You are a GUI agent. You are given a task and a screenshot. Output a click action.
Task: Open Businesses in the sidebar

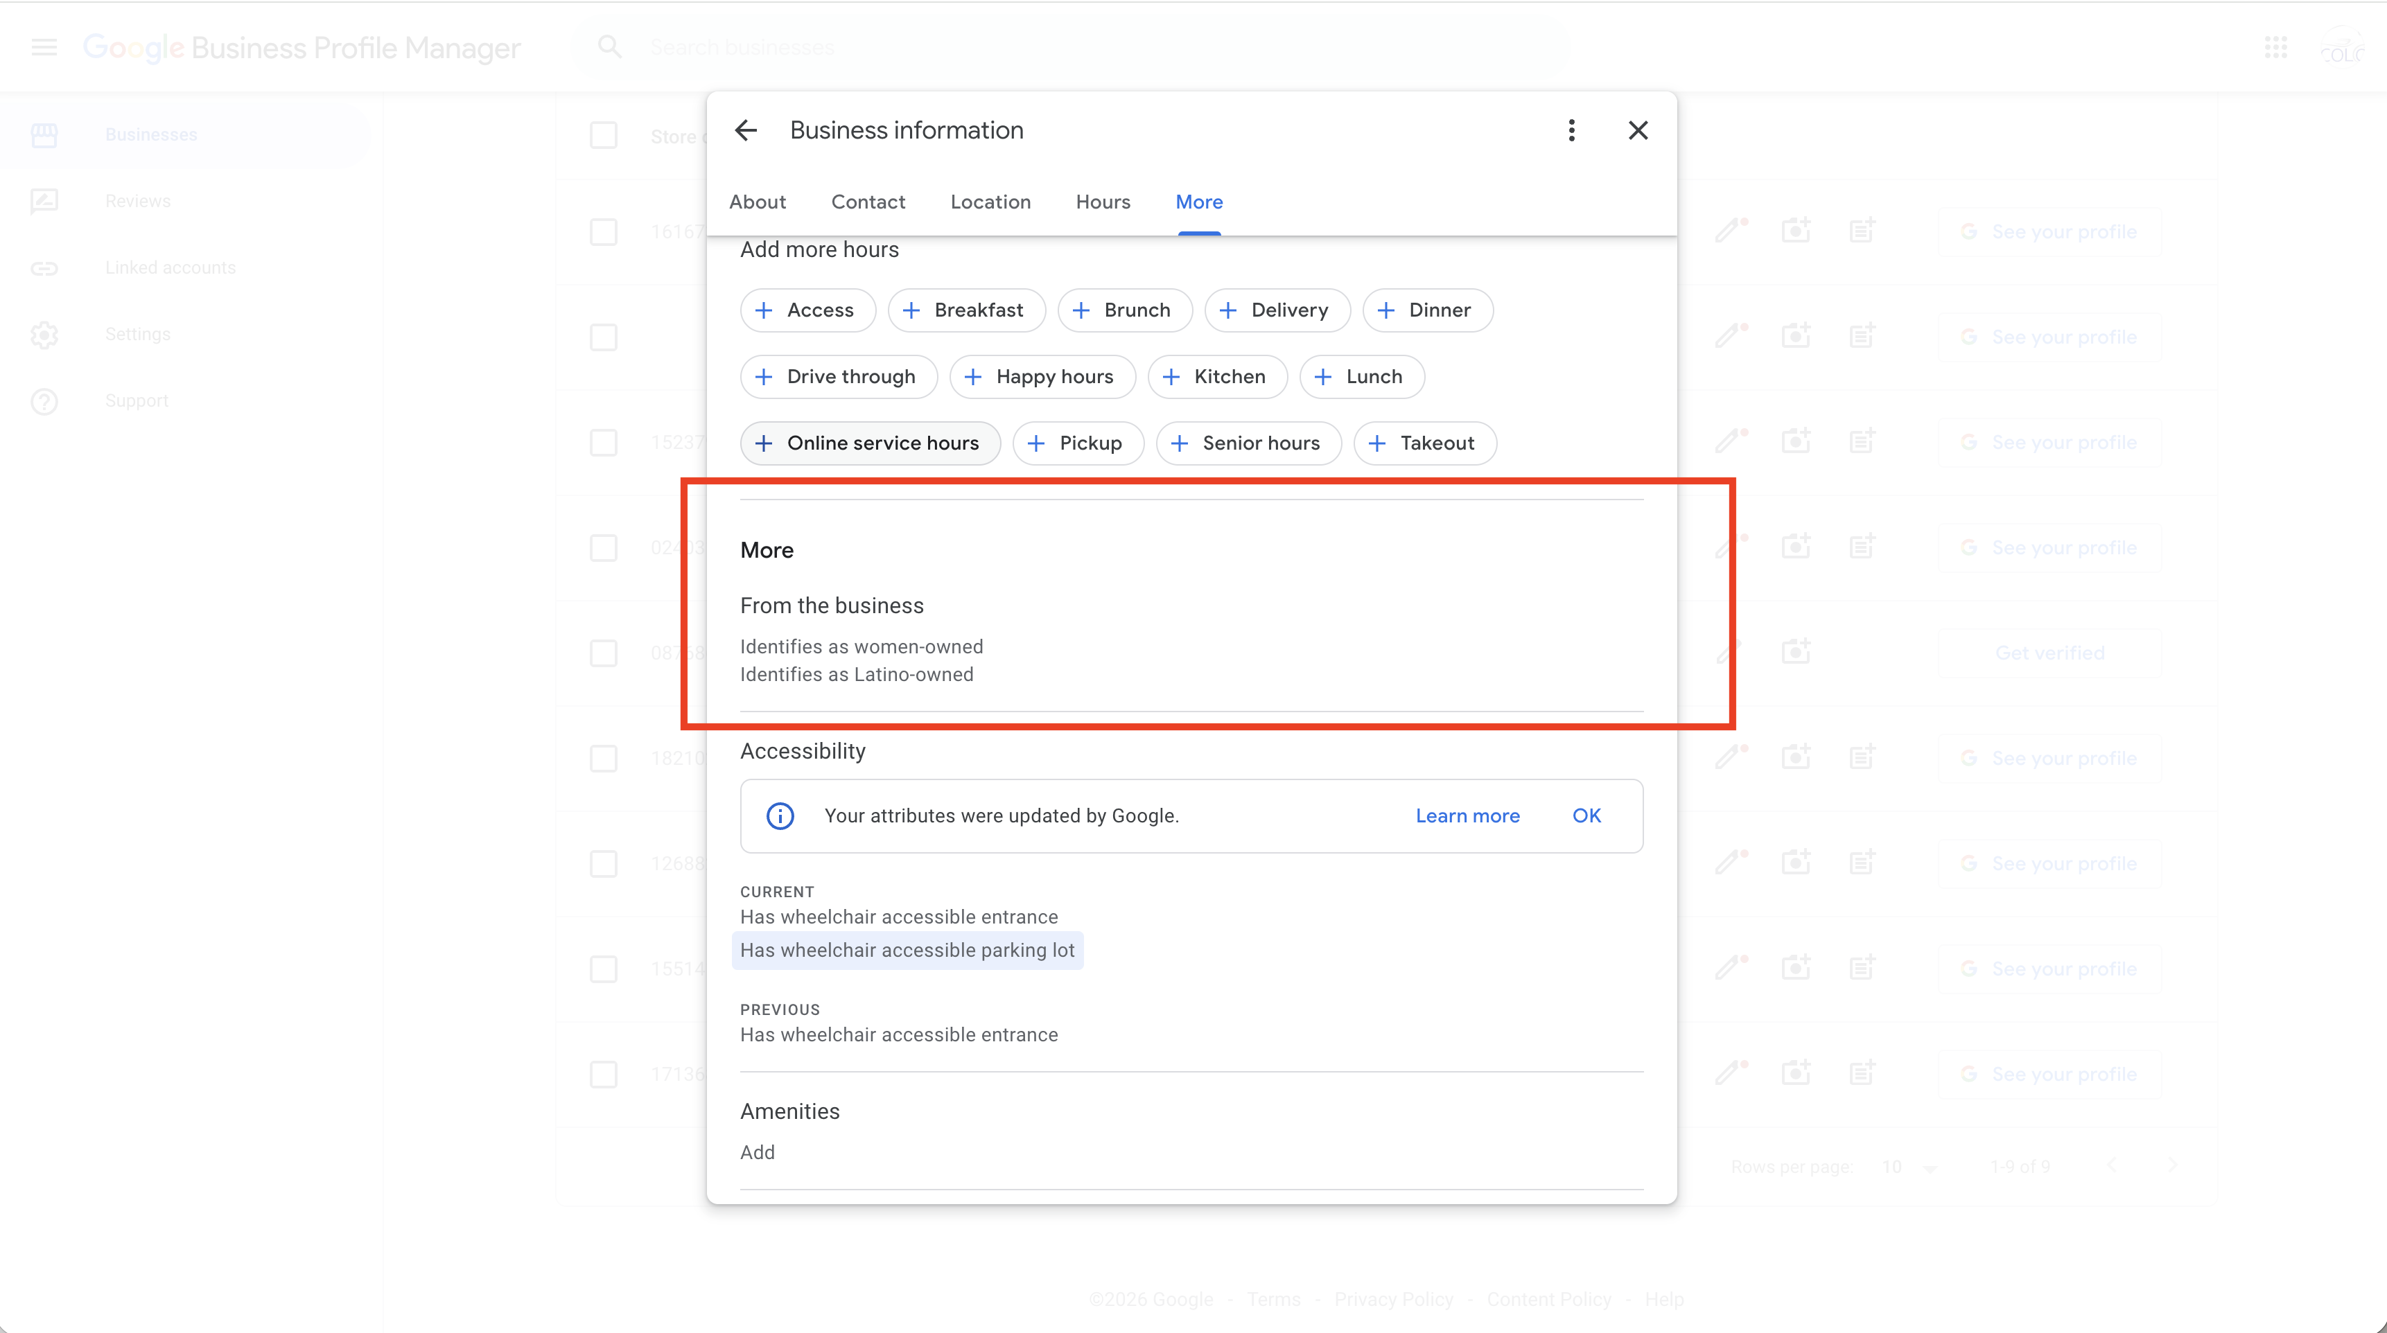click(x=185, y=135)
